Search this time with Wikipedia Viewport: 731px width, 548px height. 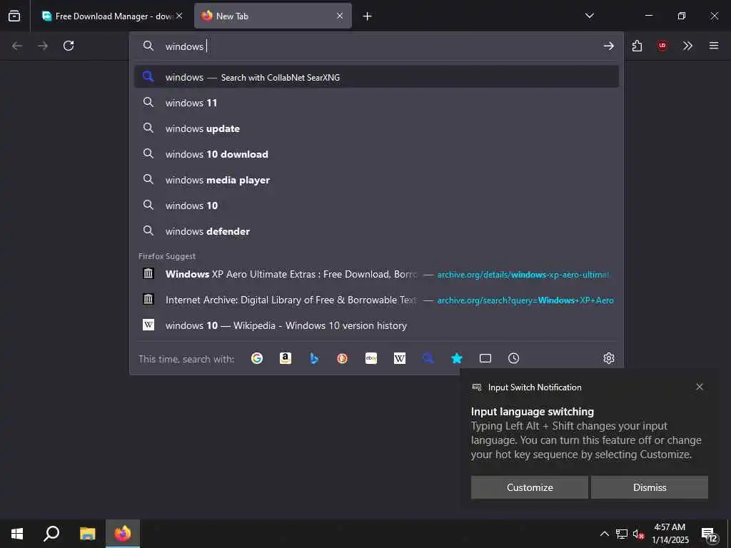coord(400,358)
